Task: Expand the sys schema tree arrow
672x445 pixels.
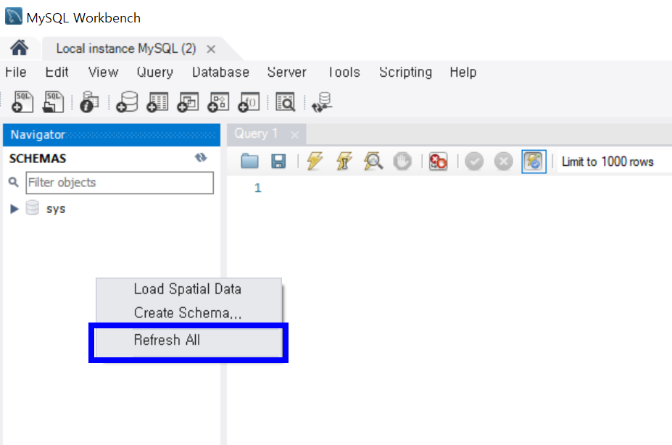Action: pyautogui.click(x=14, y=209)
